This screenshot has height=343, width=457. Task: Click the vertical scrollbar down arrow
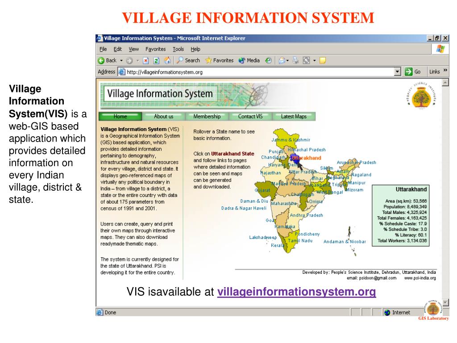point(445,302)
